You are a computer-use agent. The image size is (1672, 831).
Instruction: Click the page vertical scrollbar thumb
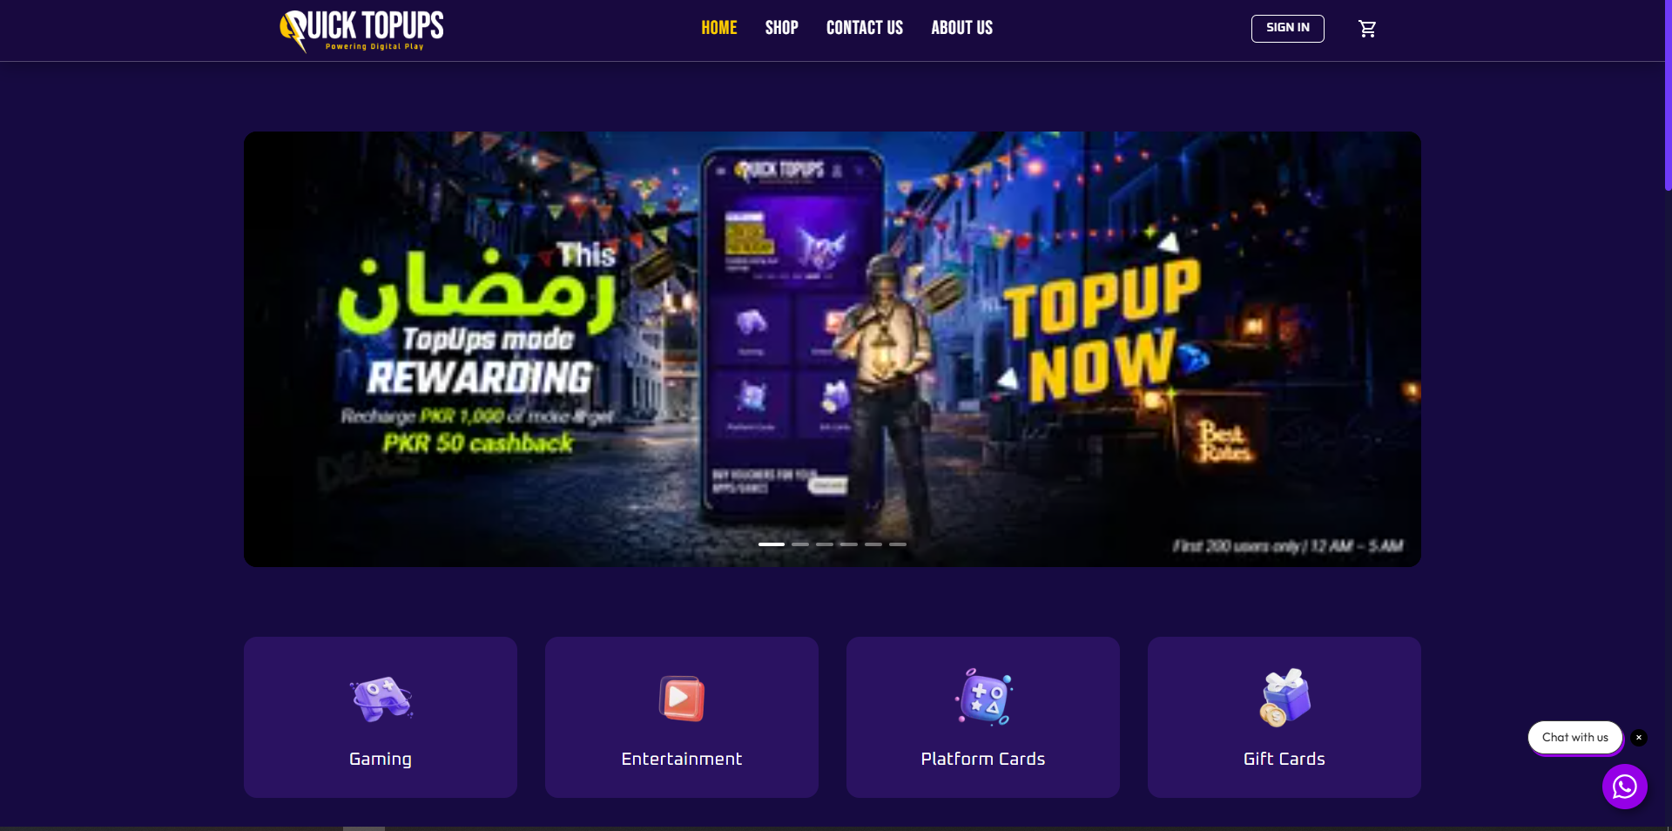[1668, 96]
